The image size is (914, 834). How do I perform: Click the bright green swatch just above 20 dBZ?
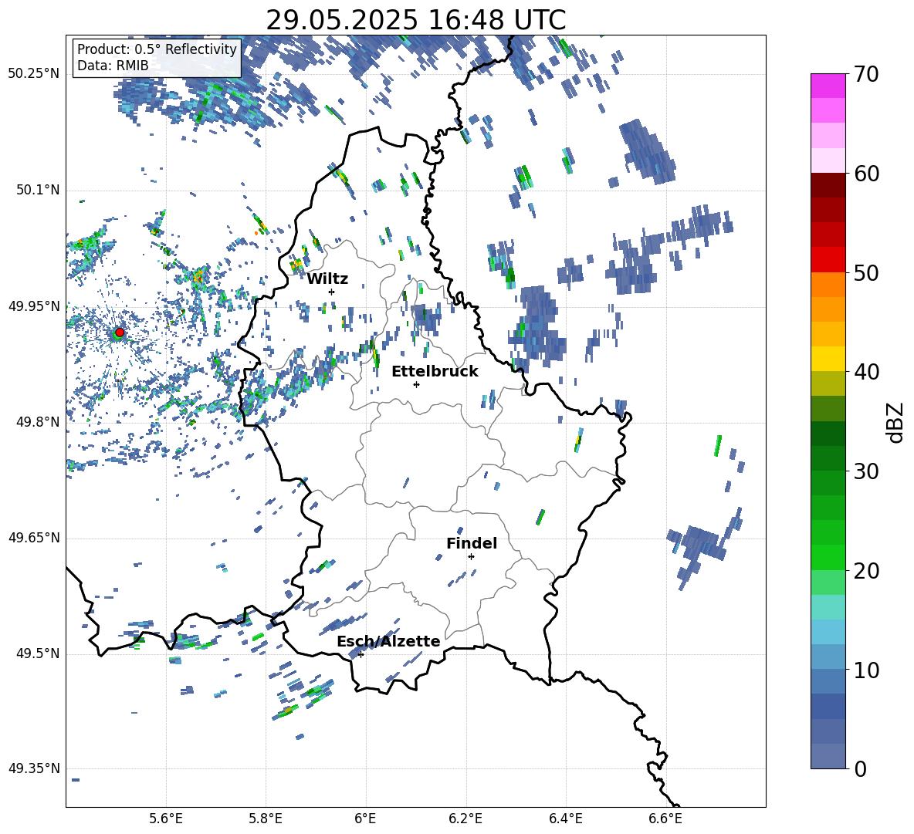point(828,557)
